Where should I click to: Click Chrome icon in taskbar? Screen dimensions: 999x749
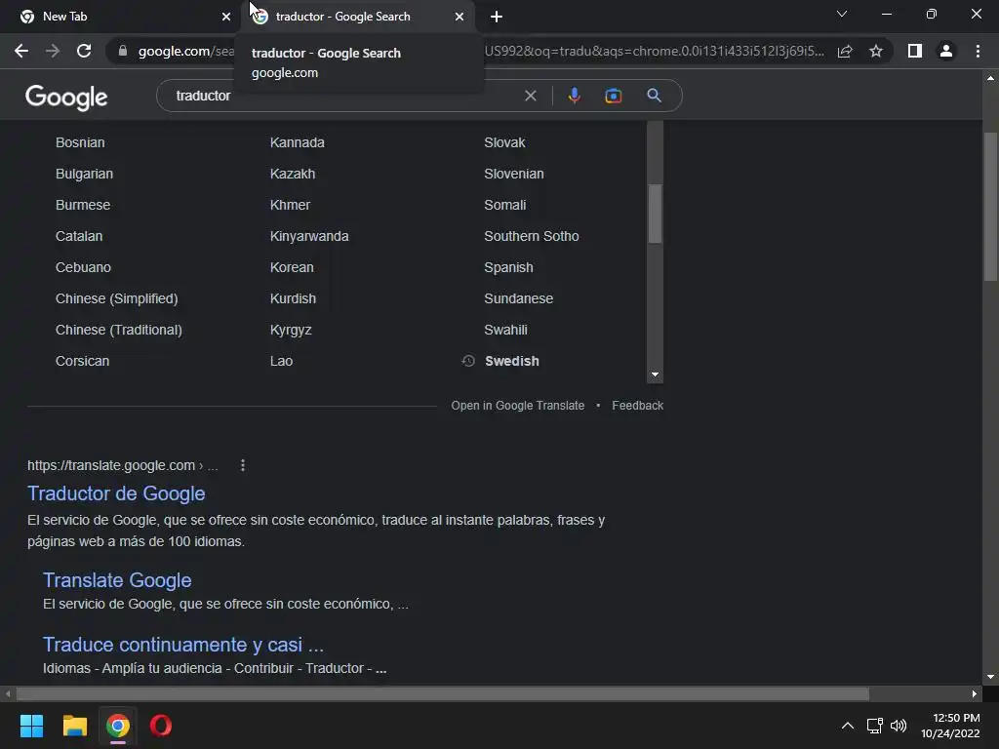pyautogui.click(x=118, y=726)
